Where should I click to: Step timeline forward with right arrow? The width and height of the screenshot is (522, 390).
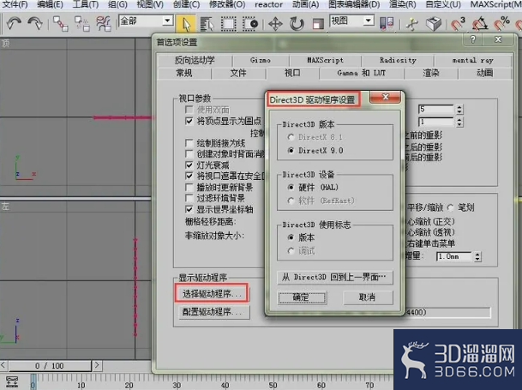(x=97, y=365)
